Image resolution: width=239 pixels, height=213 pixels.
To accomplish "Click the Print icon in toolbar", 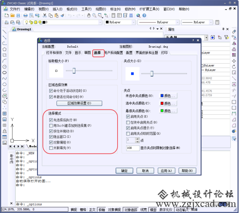I will 25,16.
